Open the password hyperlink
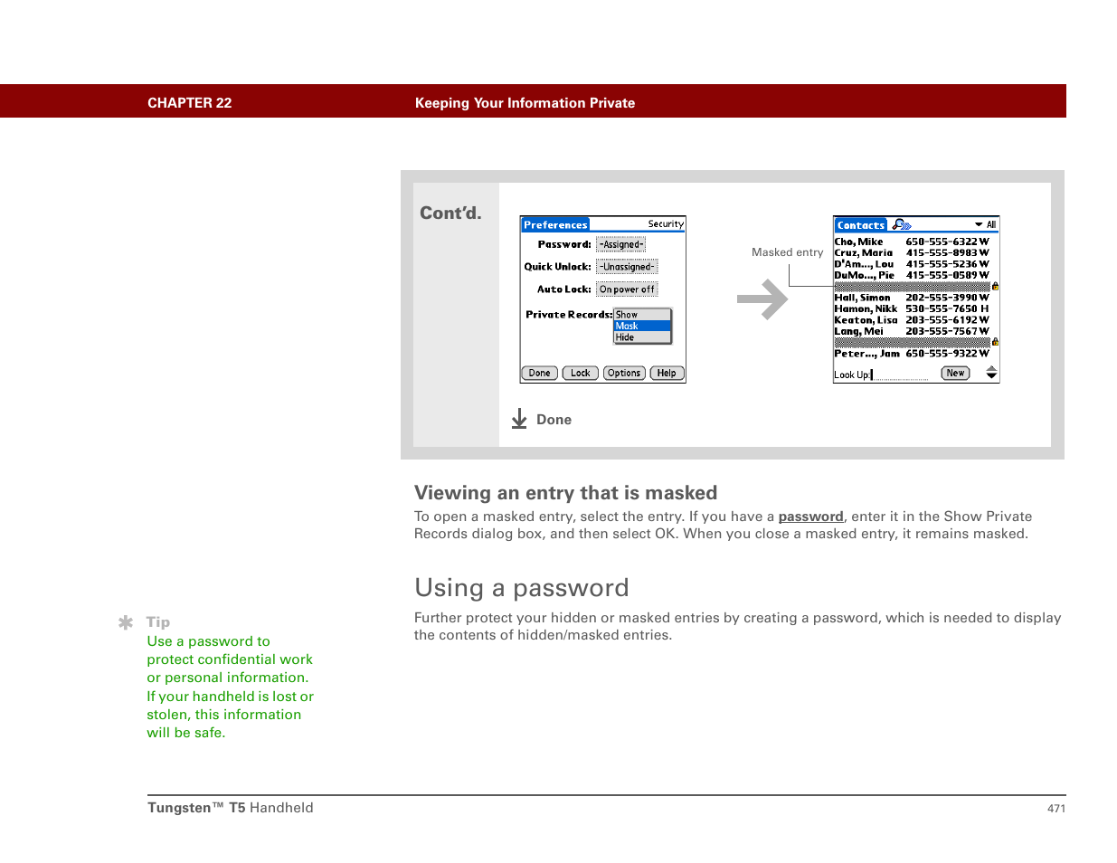Screen dimensions: 1117x863 [810, 517]
